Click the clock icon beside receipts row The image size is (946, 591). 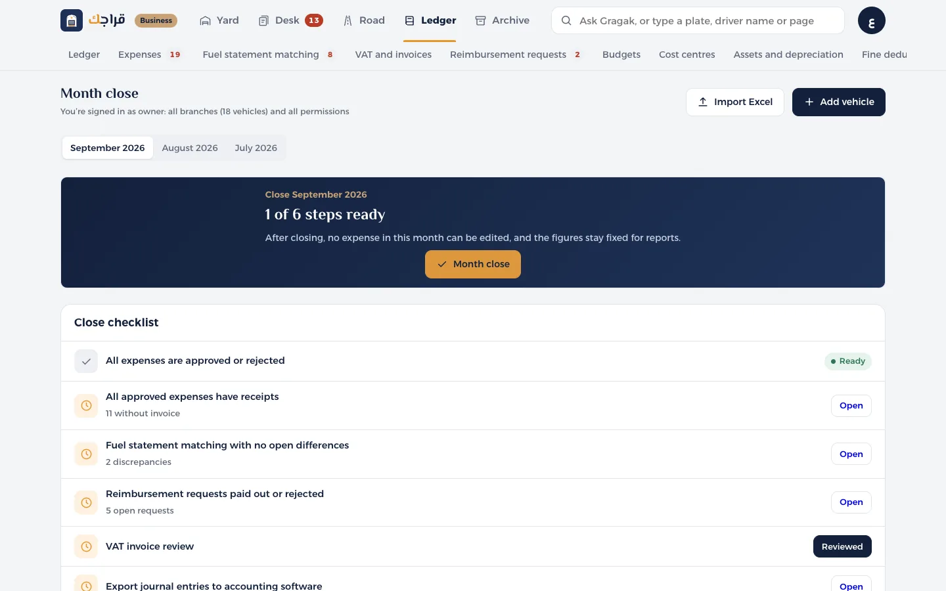pos(86,406)
